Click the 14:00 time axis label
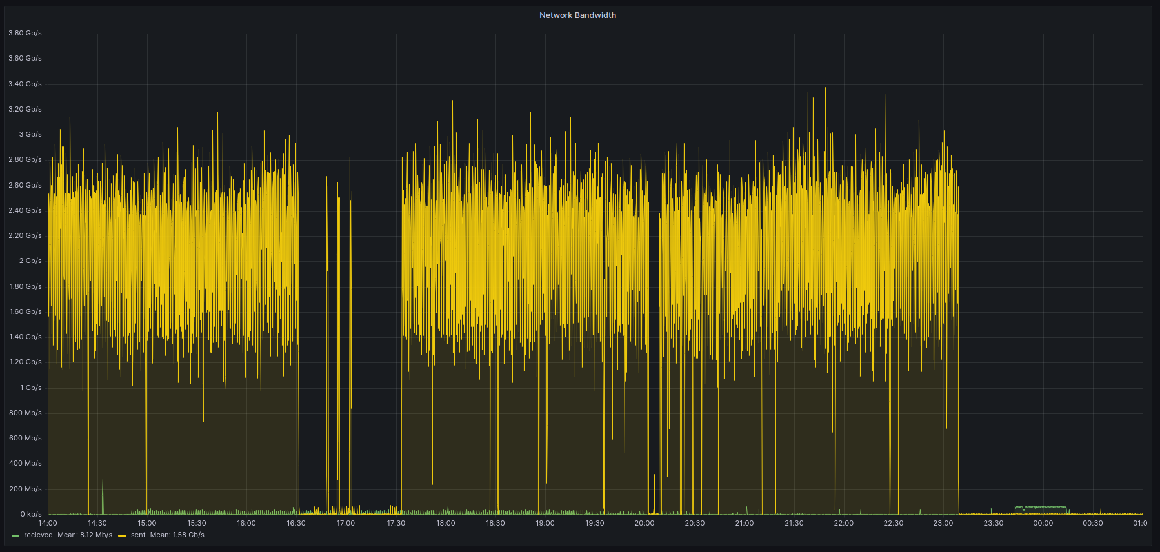 [x=48, y=523]
